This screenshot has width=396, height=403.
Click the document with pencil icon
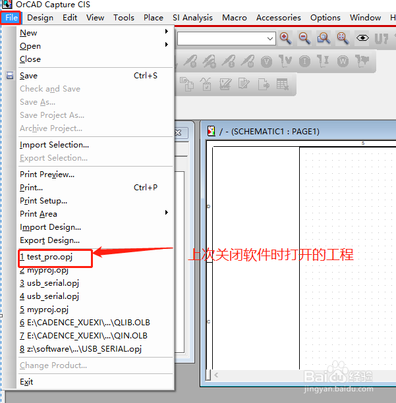[244, 84]
